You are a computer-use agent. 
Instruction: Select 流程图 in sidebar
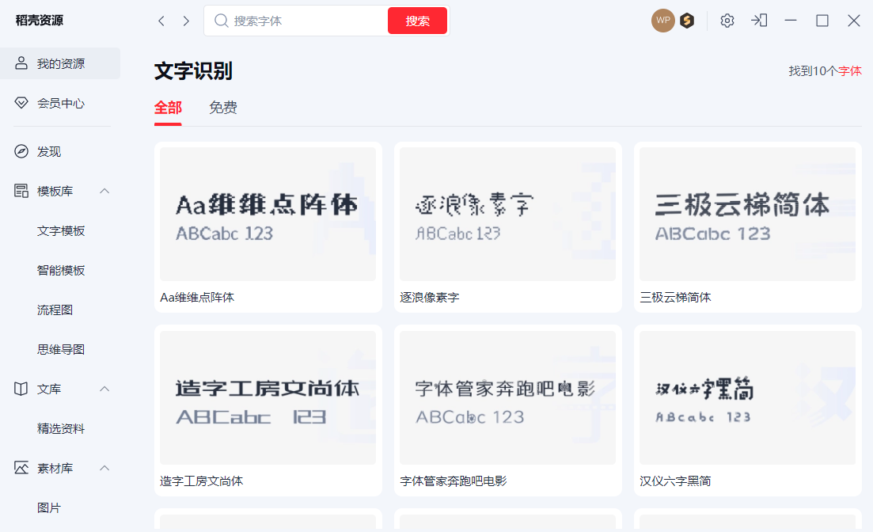[55, 310]
